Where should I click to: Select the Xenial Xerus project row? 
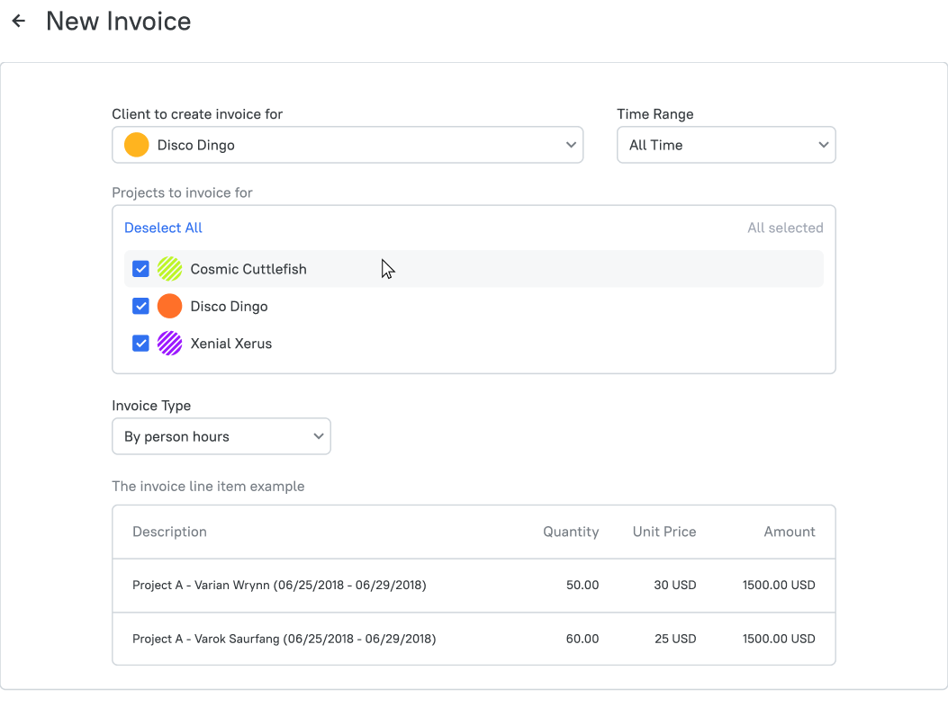pyautogui.click(x=474, y=344)
